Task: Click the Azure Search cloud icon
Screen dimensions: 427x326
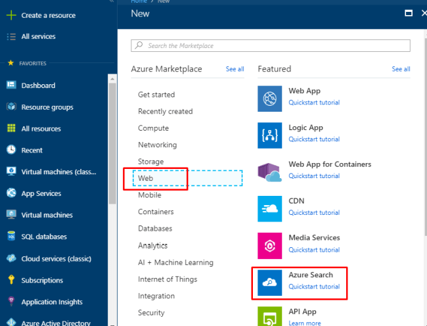Action: (269, 283)
